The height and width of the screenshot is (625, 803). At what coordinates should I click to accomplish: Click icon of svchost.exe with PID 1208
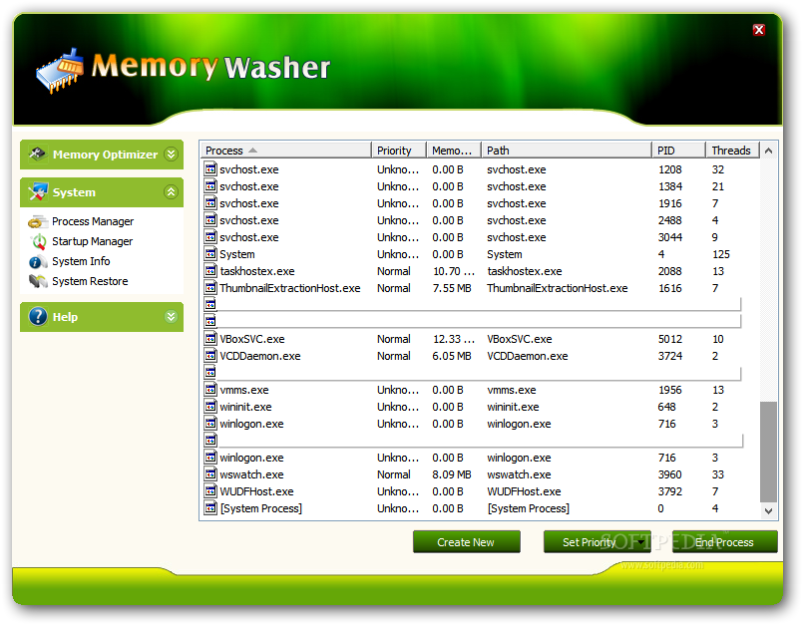[x=209, y=168]
